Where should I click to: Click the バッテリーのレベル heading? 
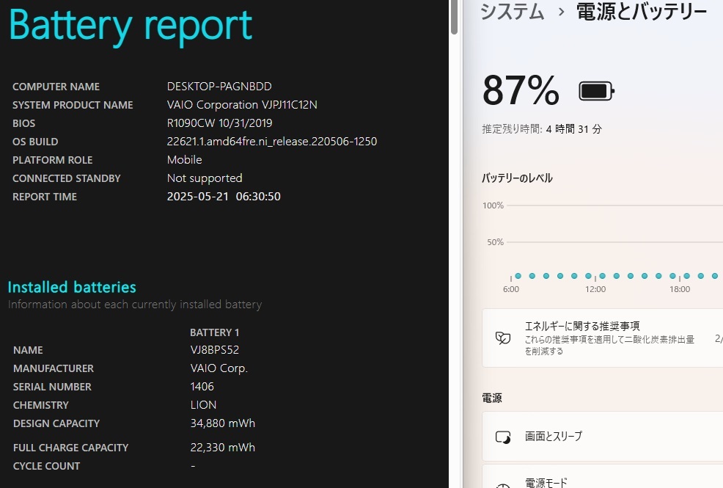pos(517,178)
